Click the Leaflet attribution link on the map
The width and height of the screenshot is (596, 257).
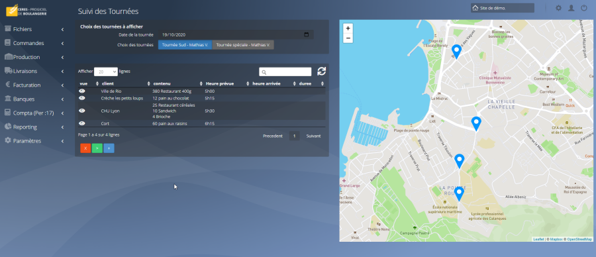pyautogui.click(x=538, y=239)
